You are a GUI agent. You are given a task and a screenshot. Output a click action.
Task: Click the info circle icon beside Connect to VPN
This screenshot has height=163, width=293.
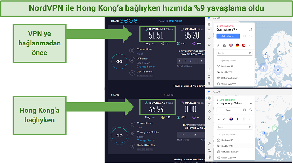point(250,29)
